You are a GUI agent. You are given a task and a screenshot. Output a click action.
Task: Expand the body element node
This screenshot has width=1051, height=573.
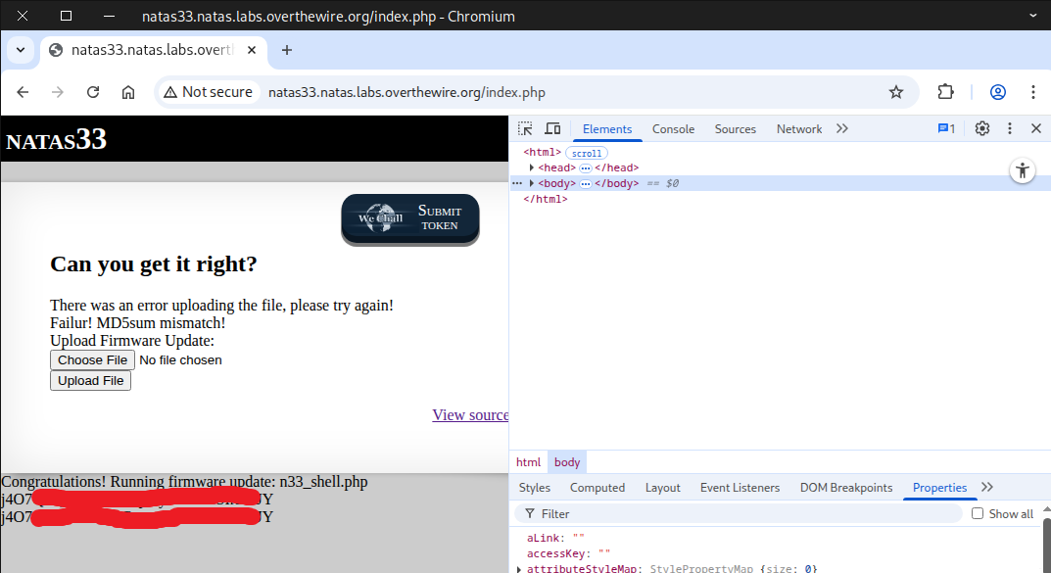pyautogui.click(x=532, y=183)
